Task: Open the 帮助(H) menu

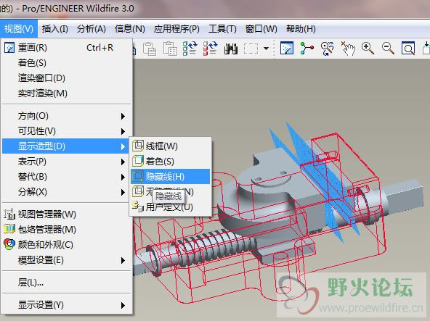Action: click(301, 29)
